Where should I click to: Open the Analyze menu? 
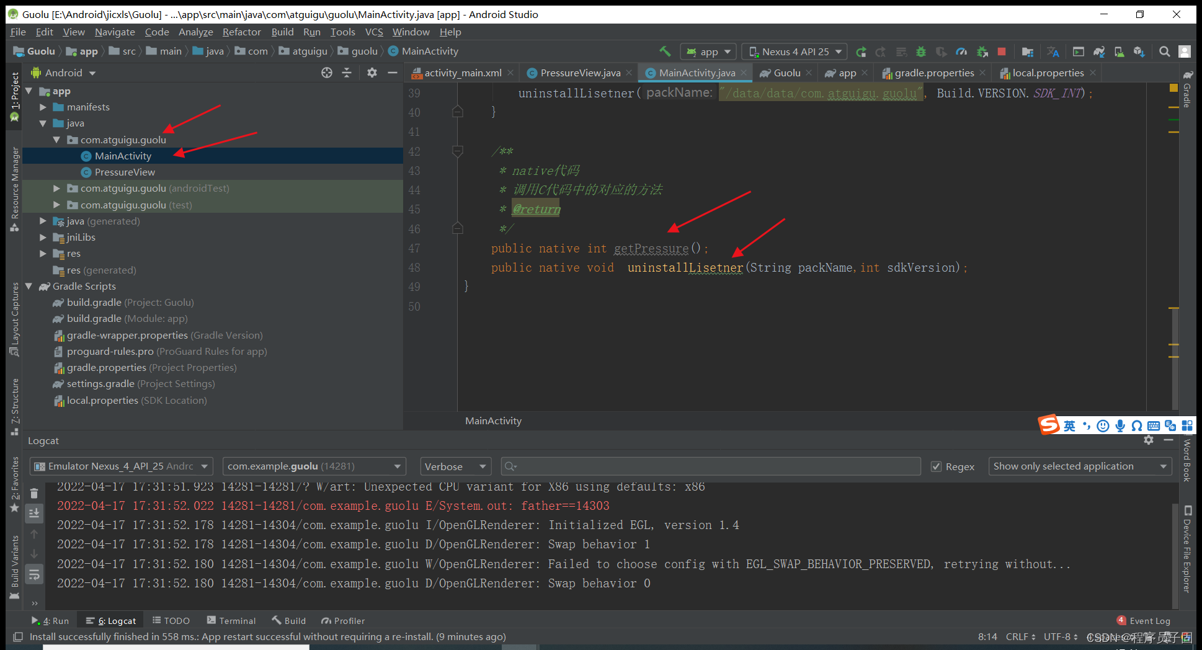click(x=195, y=32)
